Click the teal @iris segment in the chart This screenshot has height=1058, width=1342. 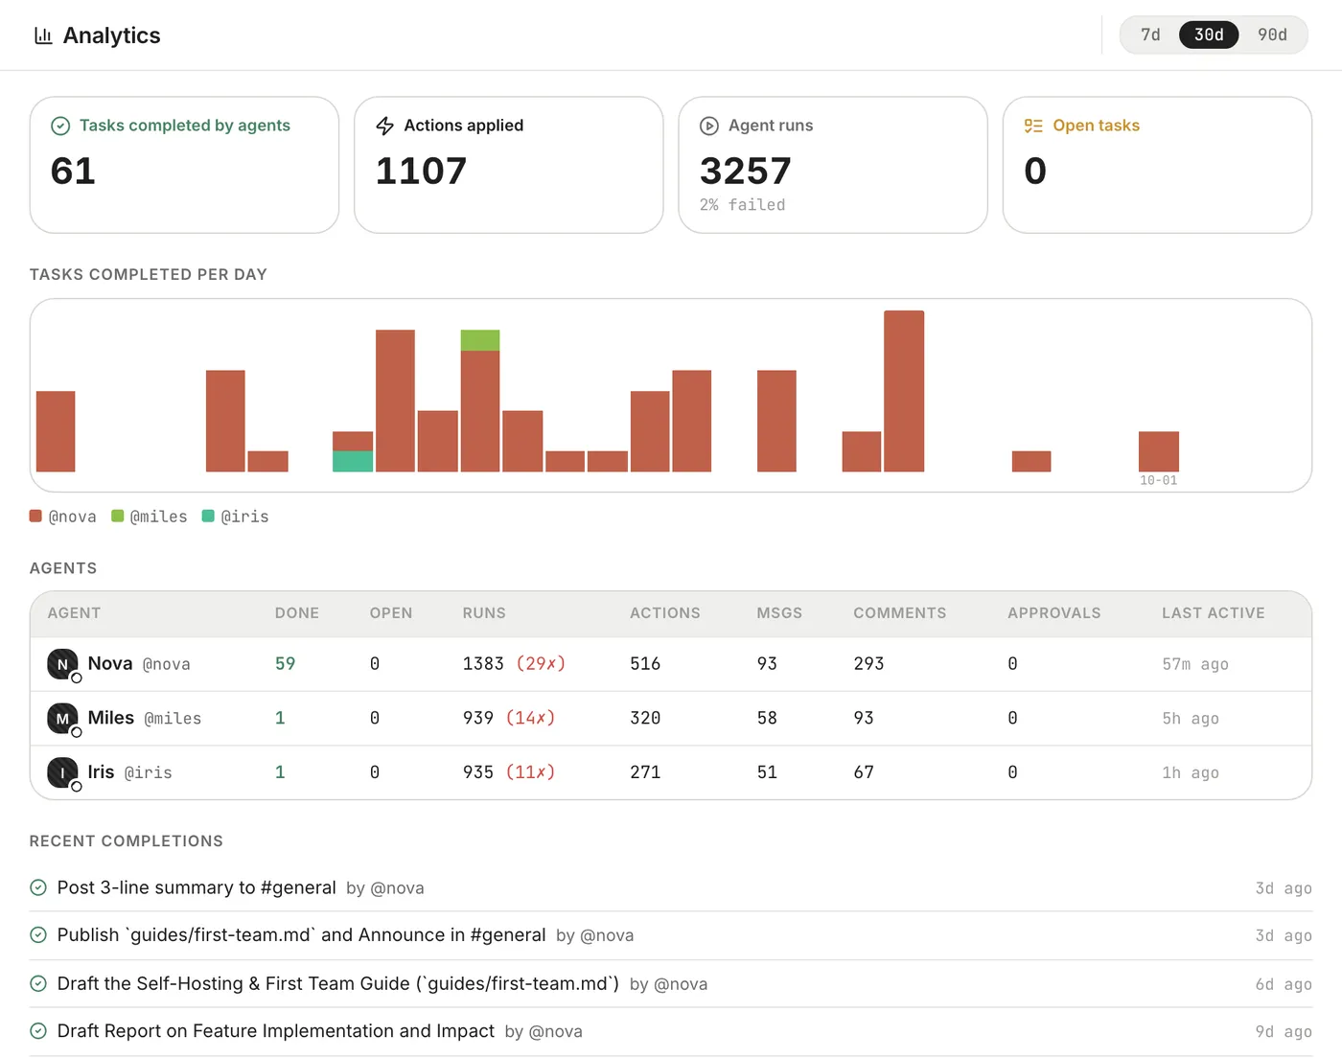pos(353,461)
